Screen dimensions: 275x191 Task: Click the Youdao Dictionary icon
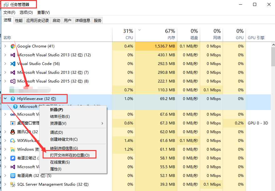(x=13, y=176)
